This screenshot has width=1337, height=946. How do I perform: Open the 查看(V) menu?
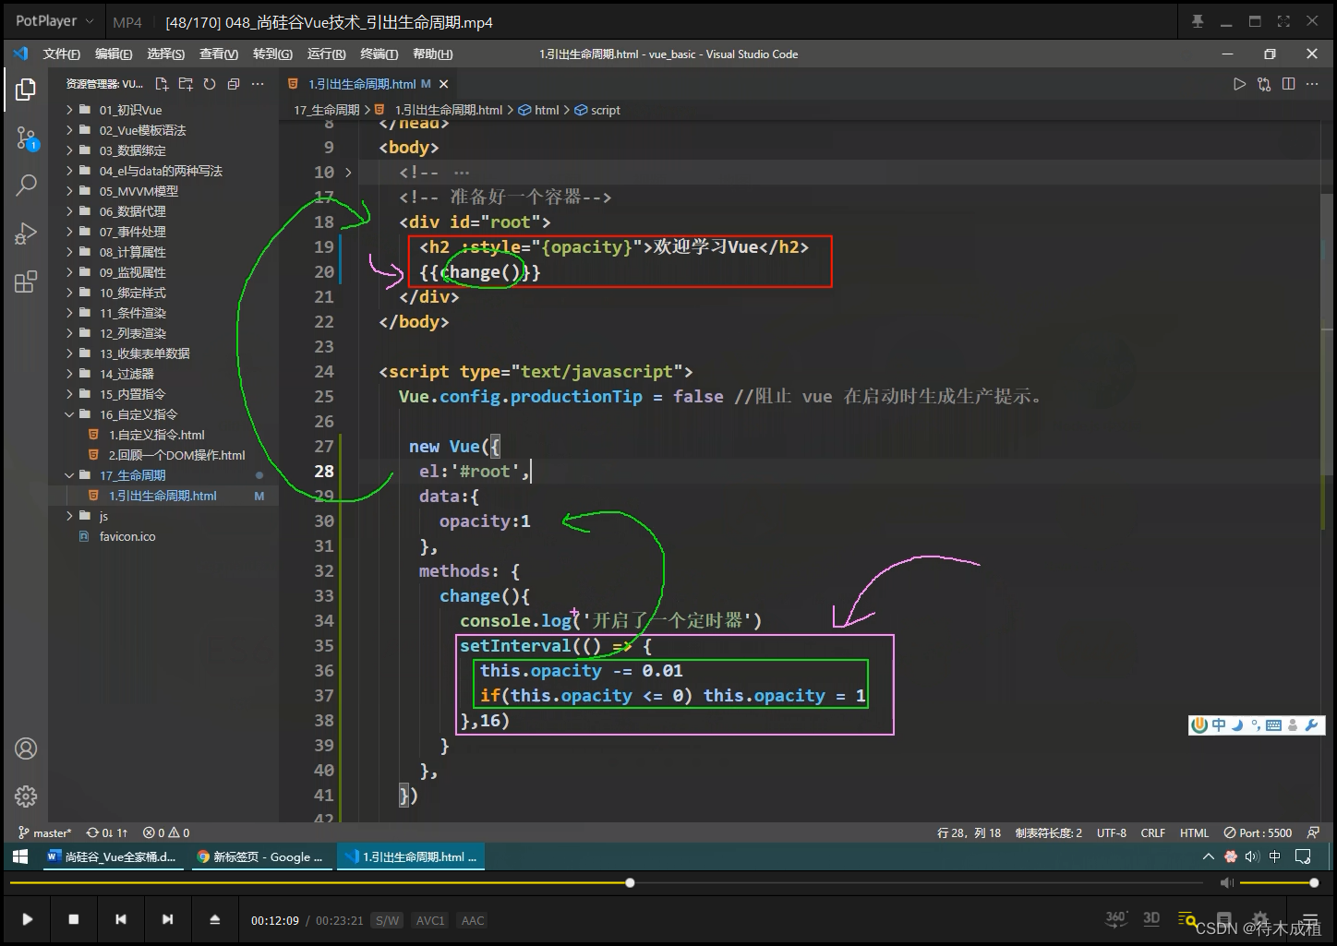[x=219, y=54]
